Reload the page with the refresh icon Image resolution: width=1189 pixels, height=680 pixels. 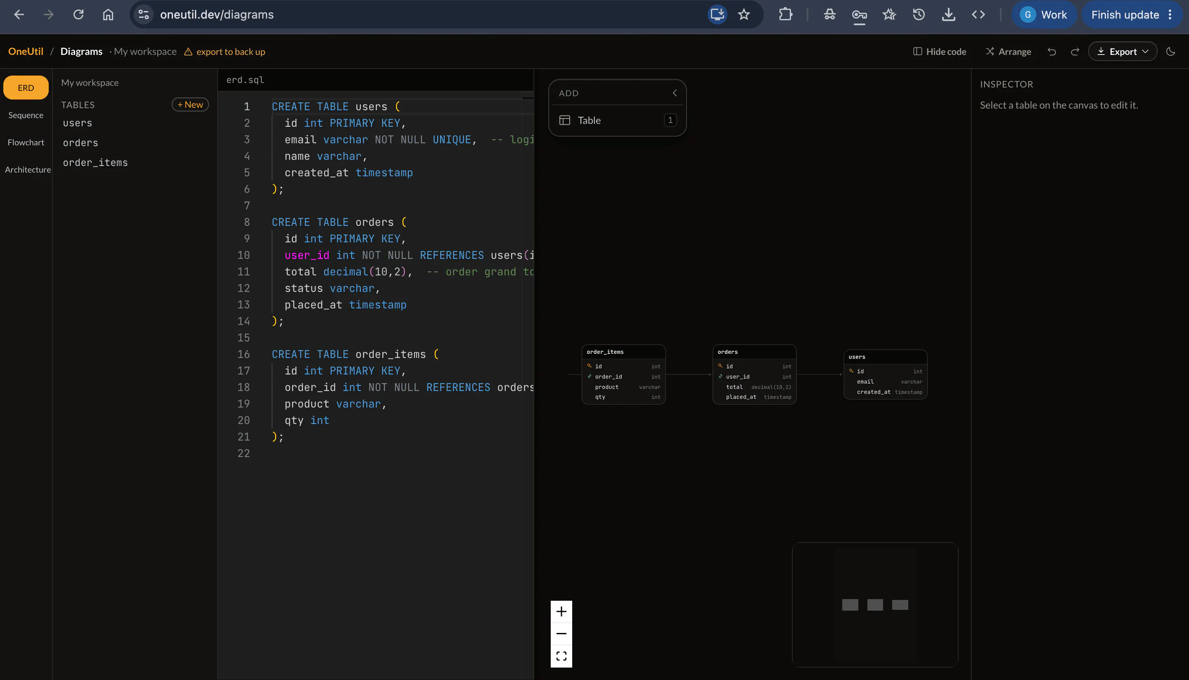[78, 14]
